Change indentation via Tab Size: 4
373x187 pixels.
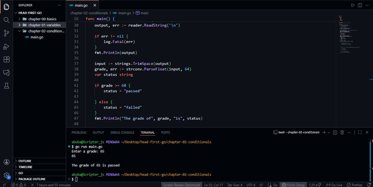pyautogui.click(x=235, y=185)
